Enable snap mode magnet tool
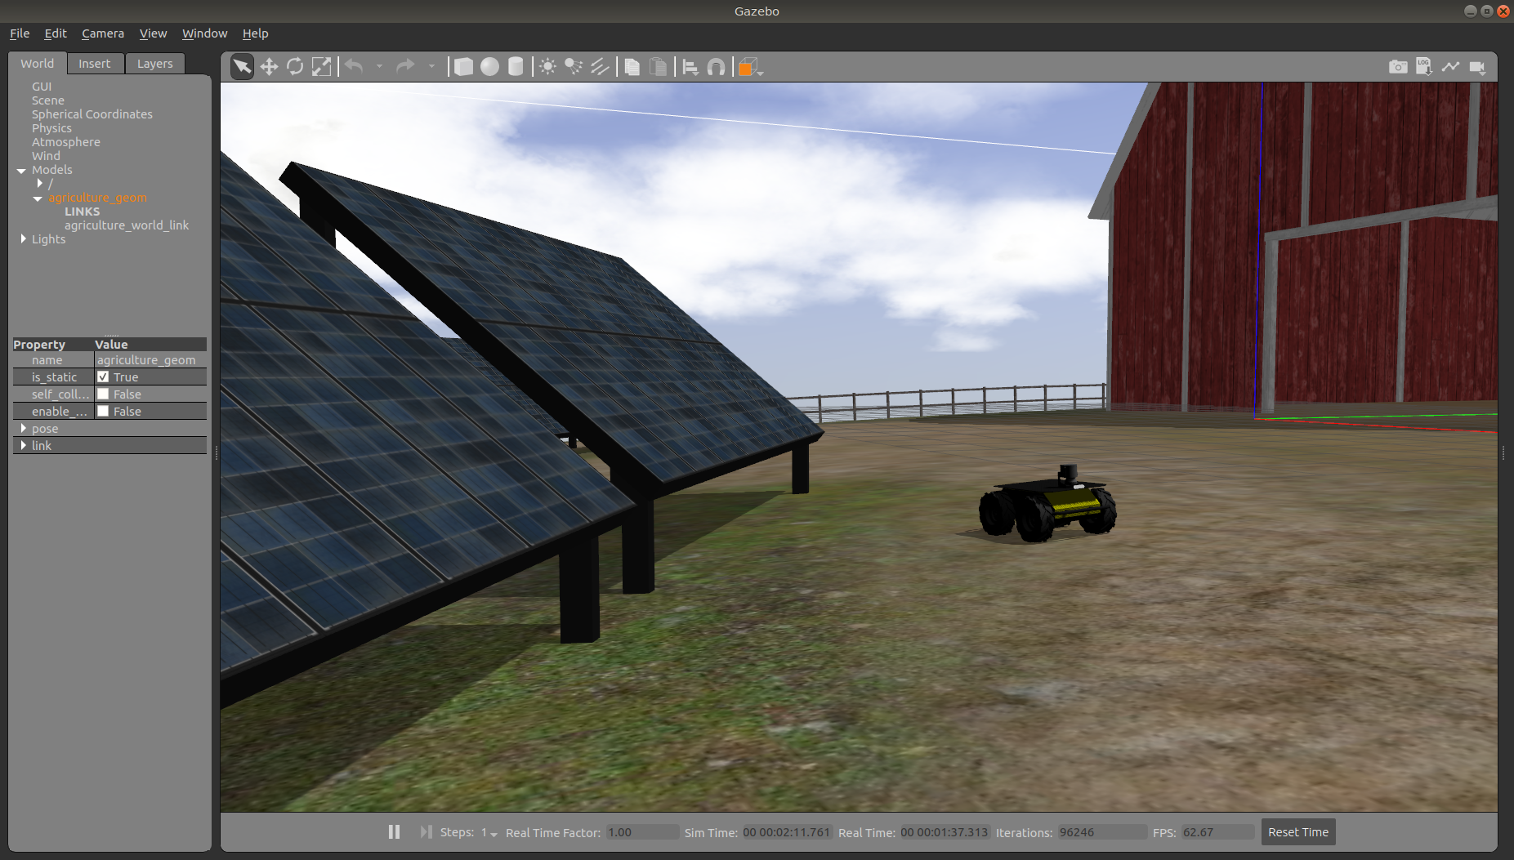This screenshot has height=860, width=1514. pos(716,67)
